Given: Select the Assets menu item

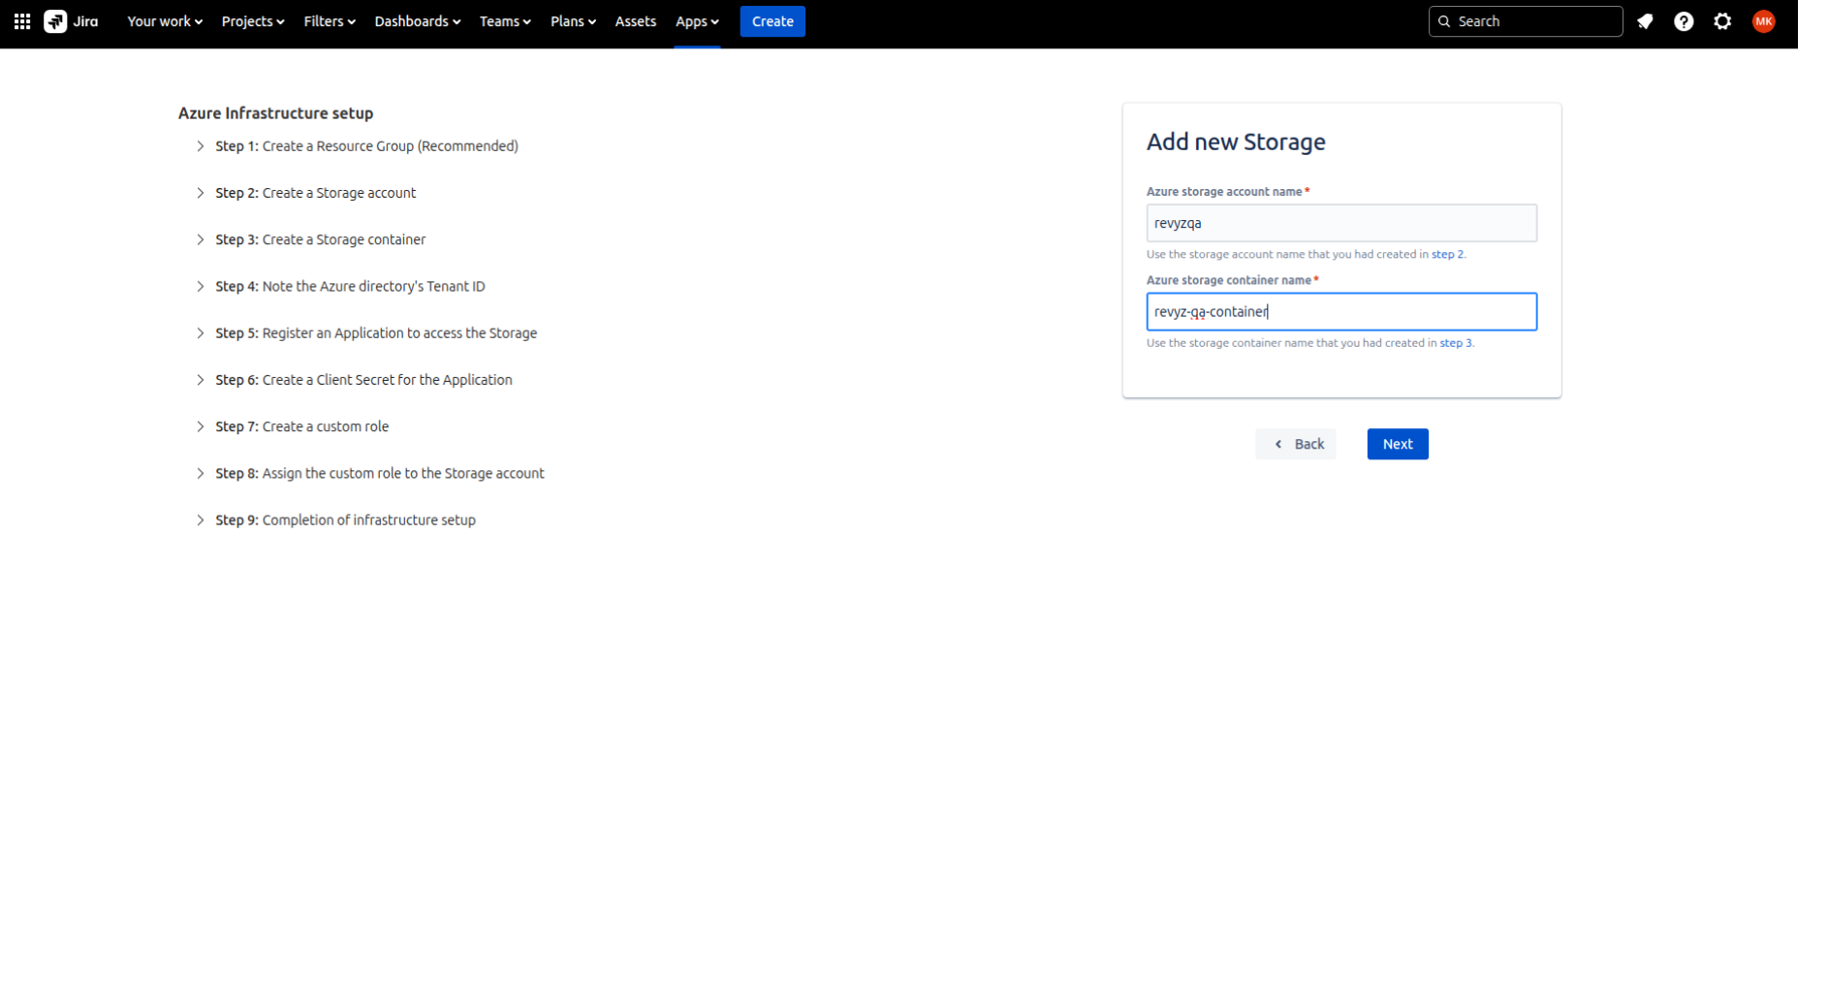Looking at the screenshot, I should coord(635,21).
